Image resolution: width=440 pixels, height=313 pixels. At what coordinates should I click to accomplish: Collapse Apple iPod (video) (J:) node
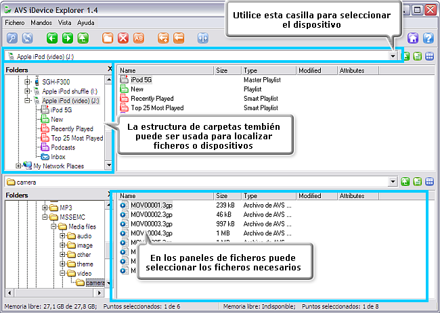pyautogui.click(x=27, y=100)
